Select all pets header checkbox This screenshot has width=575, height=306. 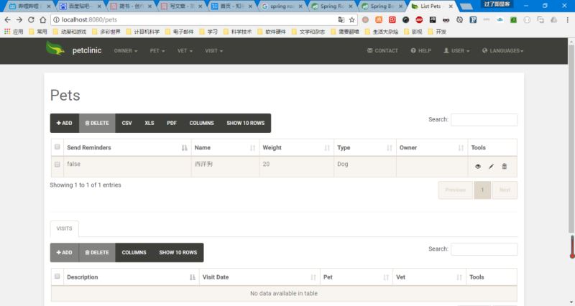tap(57, 147)
